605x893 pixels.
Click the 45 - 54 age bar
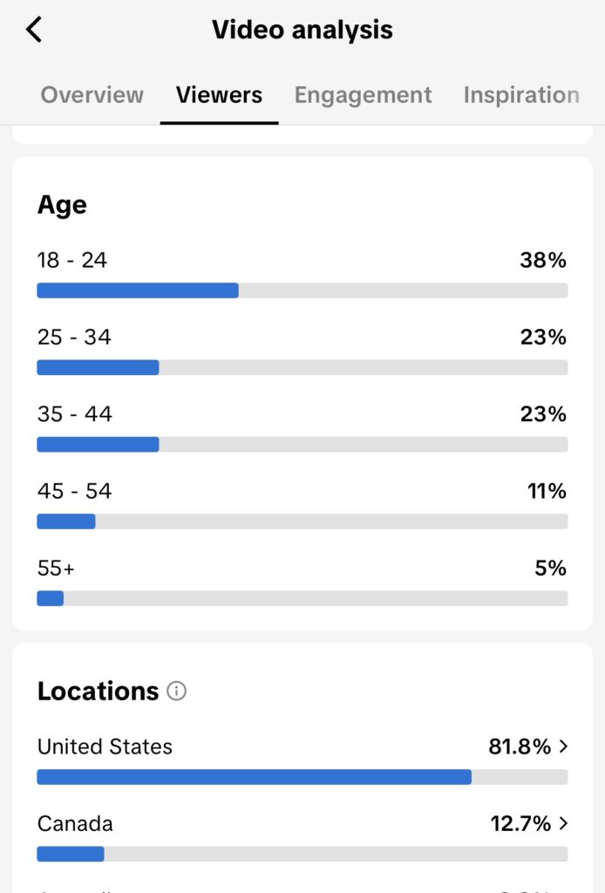tap(302, 521)
